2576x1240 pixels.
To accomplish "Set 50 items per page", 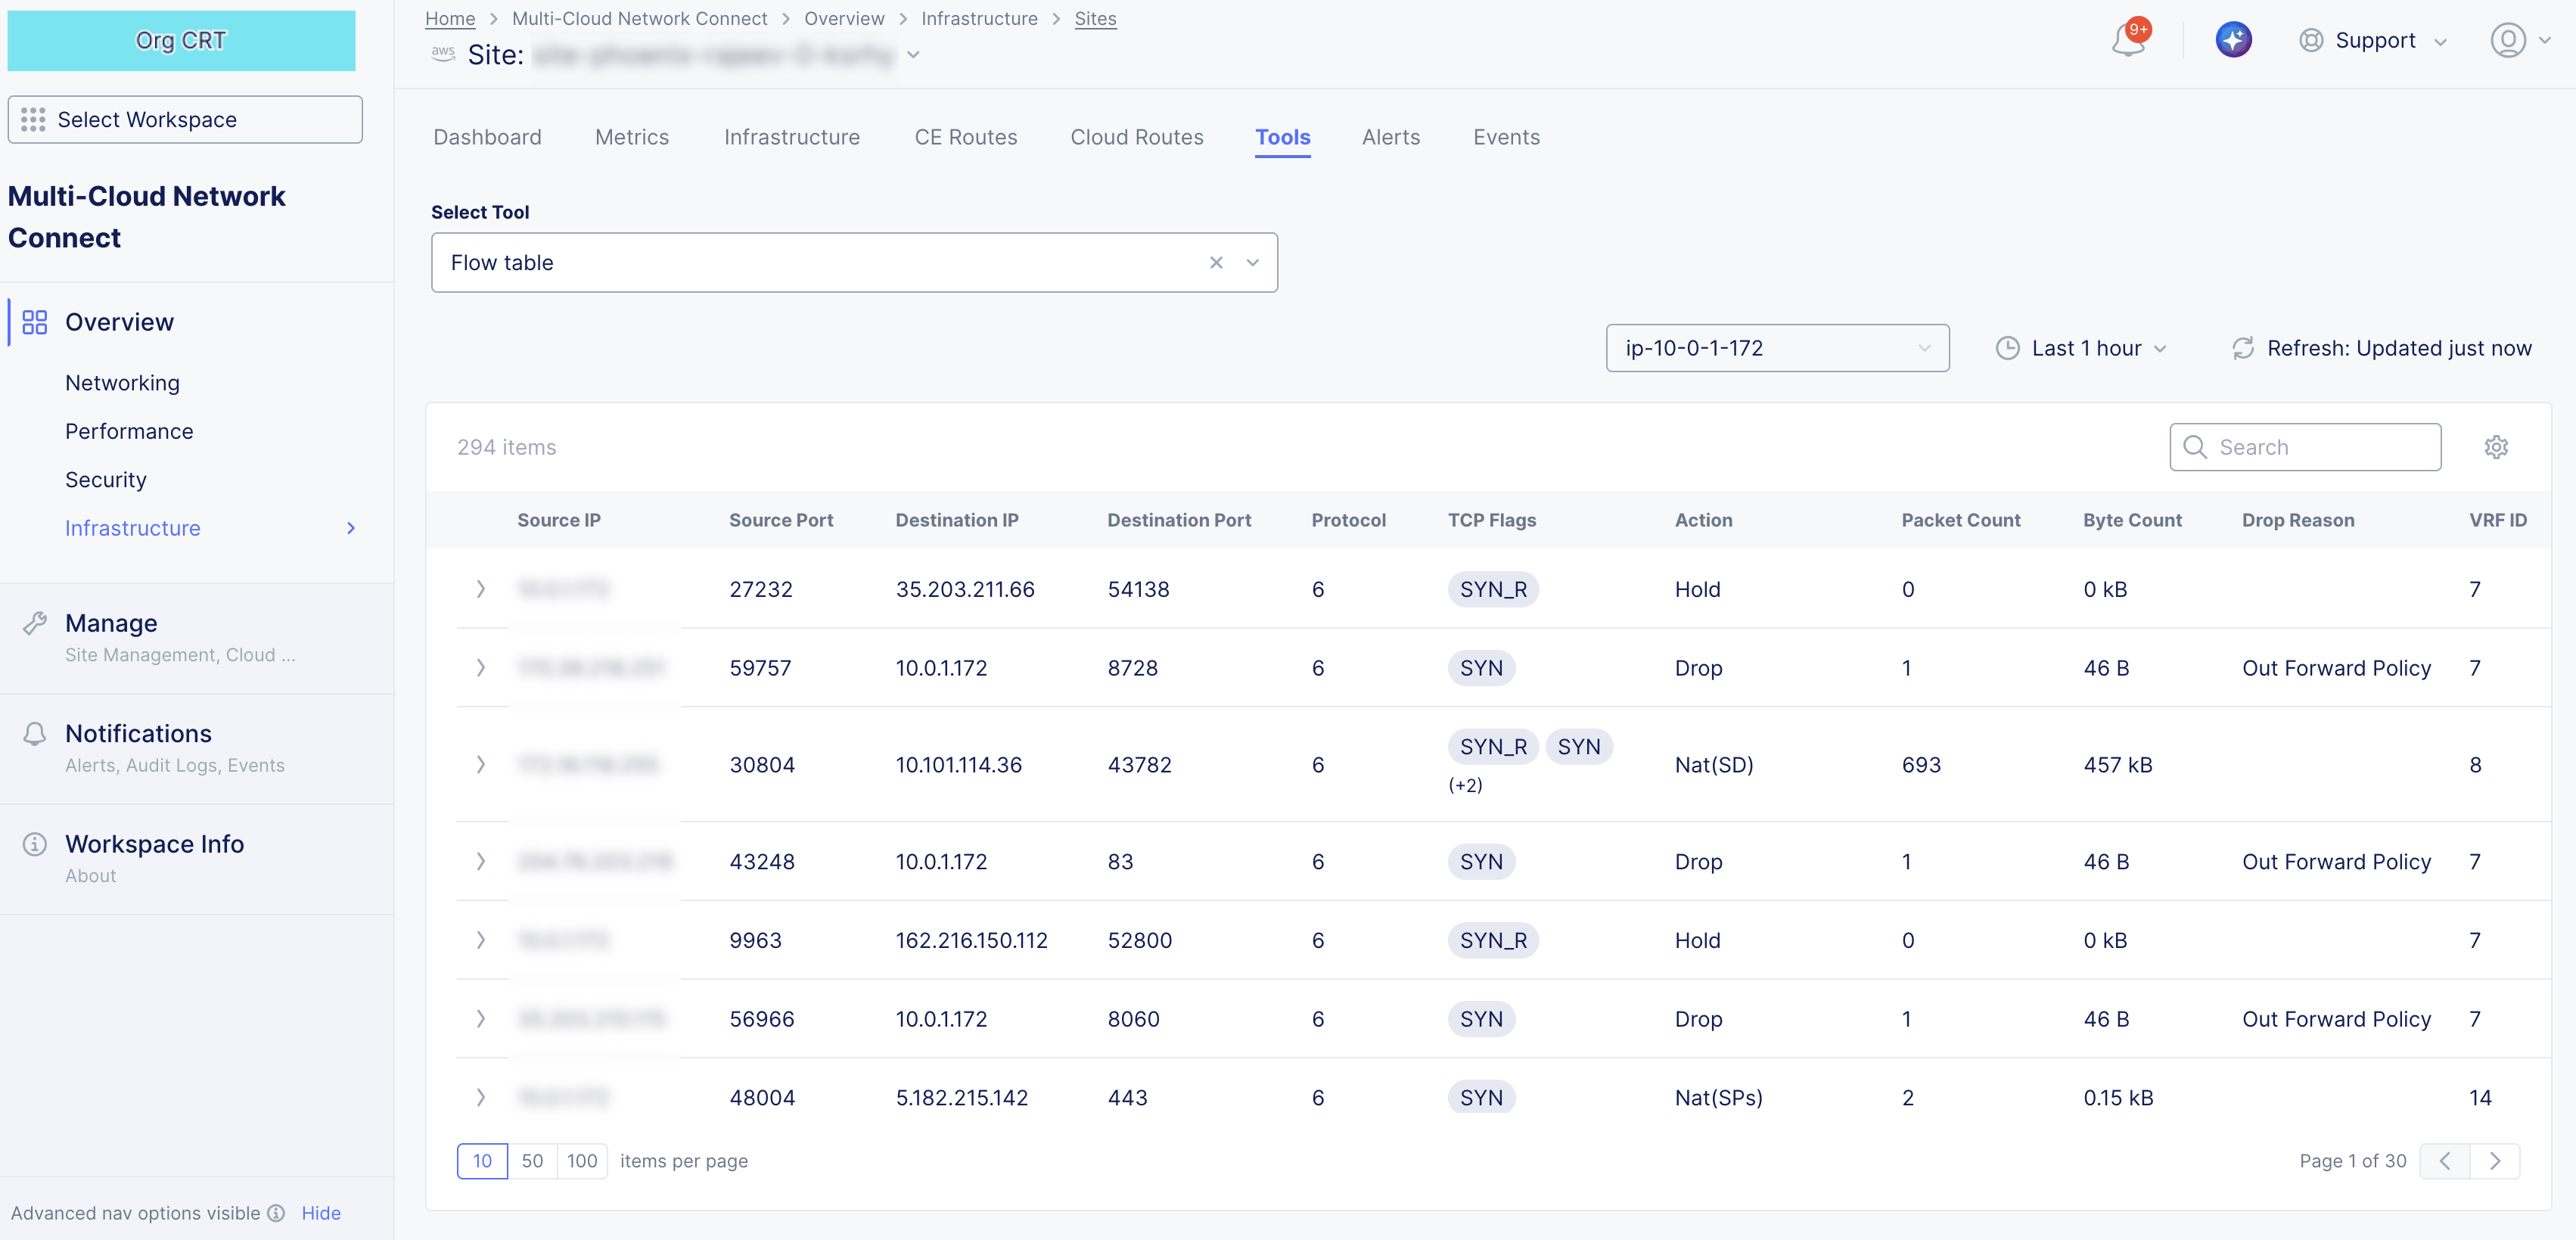I will point(532,1161).
